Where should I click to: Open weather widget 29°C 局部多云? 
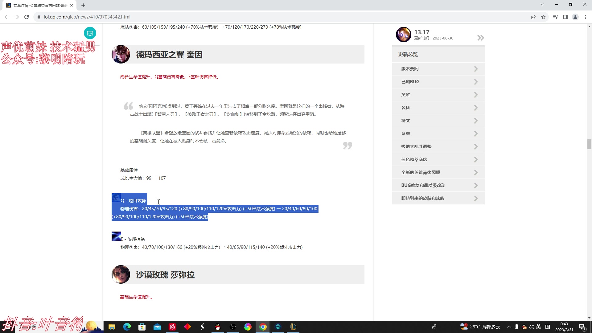click(x=480, y=327)
